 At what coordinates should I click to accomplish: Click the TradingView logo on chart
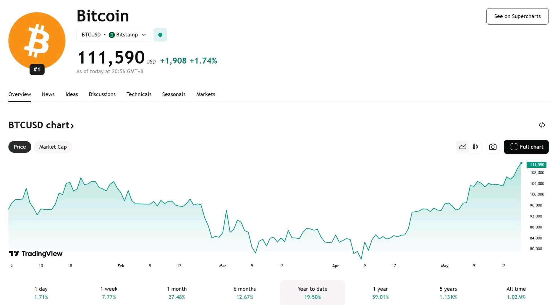pos(36,254)
